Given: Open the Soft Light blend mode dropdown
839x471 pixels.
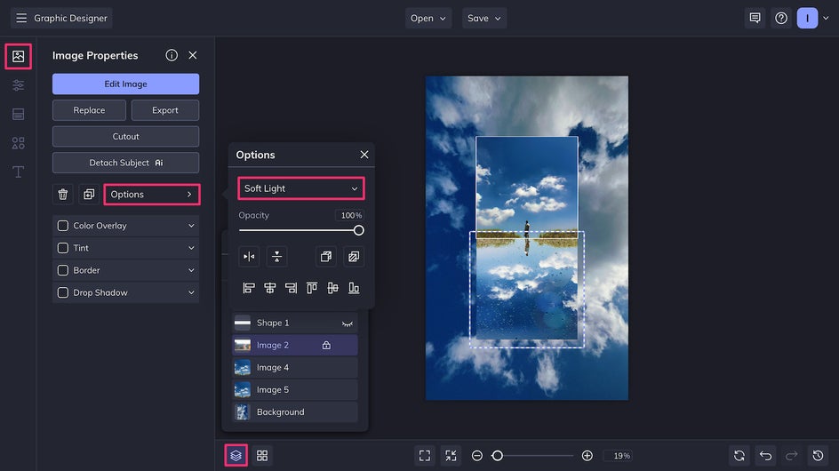Looking at the screenshot, I should 300,188.
